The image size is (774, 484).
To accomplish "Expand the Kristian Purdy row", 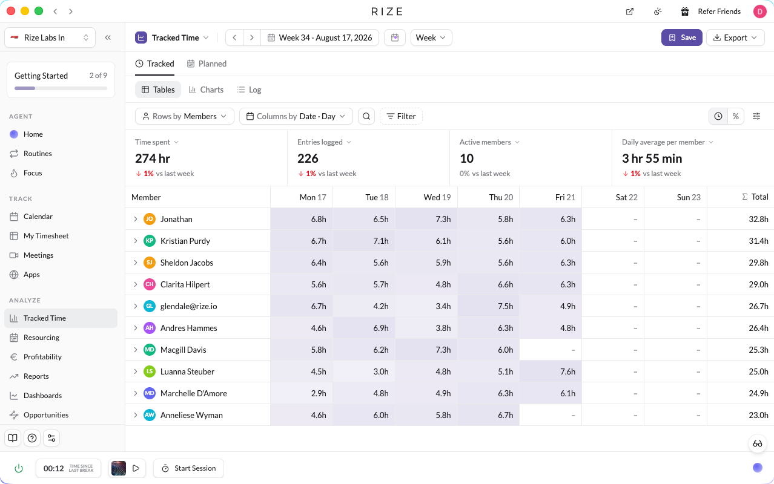I will tap(136, 241).
